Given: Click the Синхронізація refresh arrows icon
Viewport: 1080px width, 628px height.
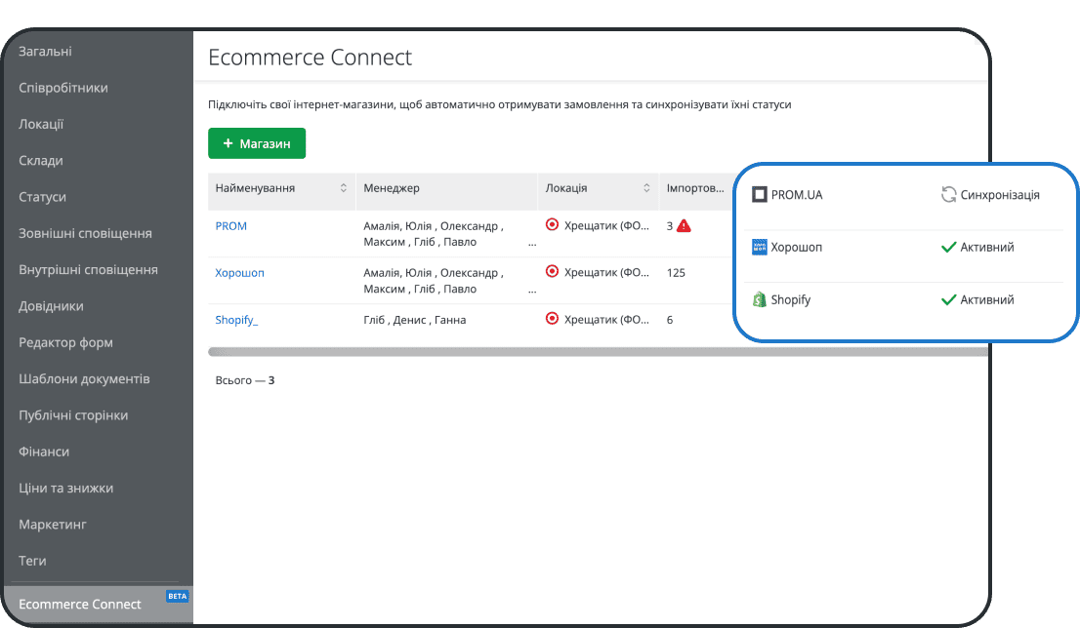Looking at the screenshot, I should (x=948, y=195).
